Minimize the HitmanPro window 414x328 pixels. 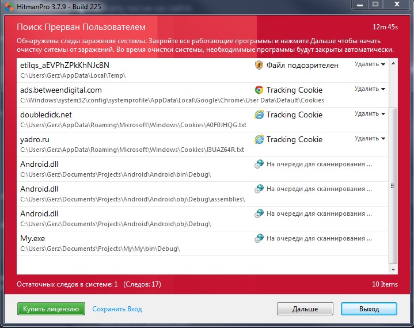(360, 5)
